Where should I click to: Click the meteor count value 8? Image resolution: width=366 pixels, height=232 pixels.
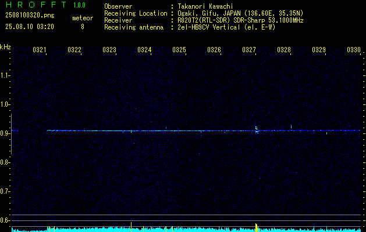[83, 27]
